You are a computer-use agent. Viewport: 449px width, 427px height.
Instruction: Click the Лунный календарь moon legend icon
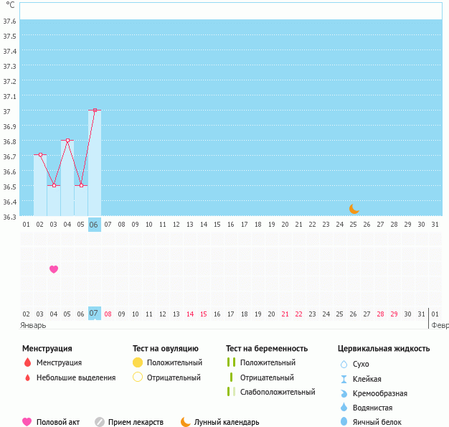pyautogui.click(x=186, y=422)
